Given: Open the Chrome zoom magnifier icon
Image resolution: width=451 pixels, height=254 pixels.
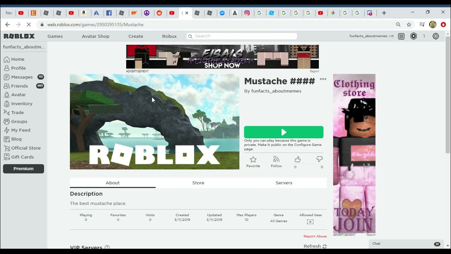Looking at the screenshot, I should point(398,24).
